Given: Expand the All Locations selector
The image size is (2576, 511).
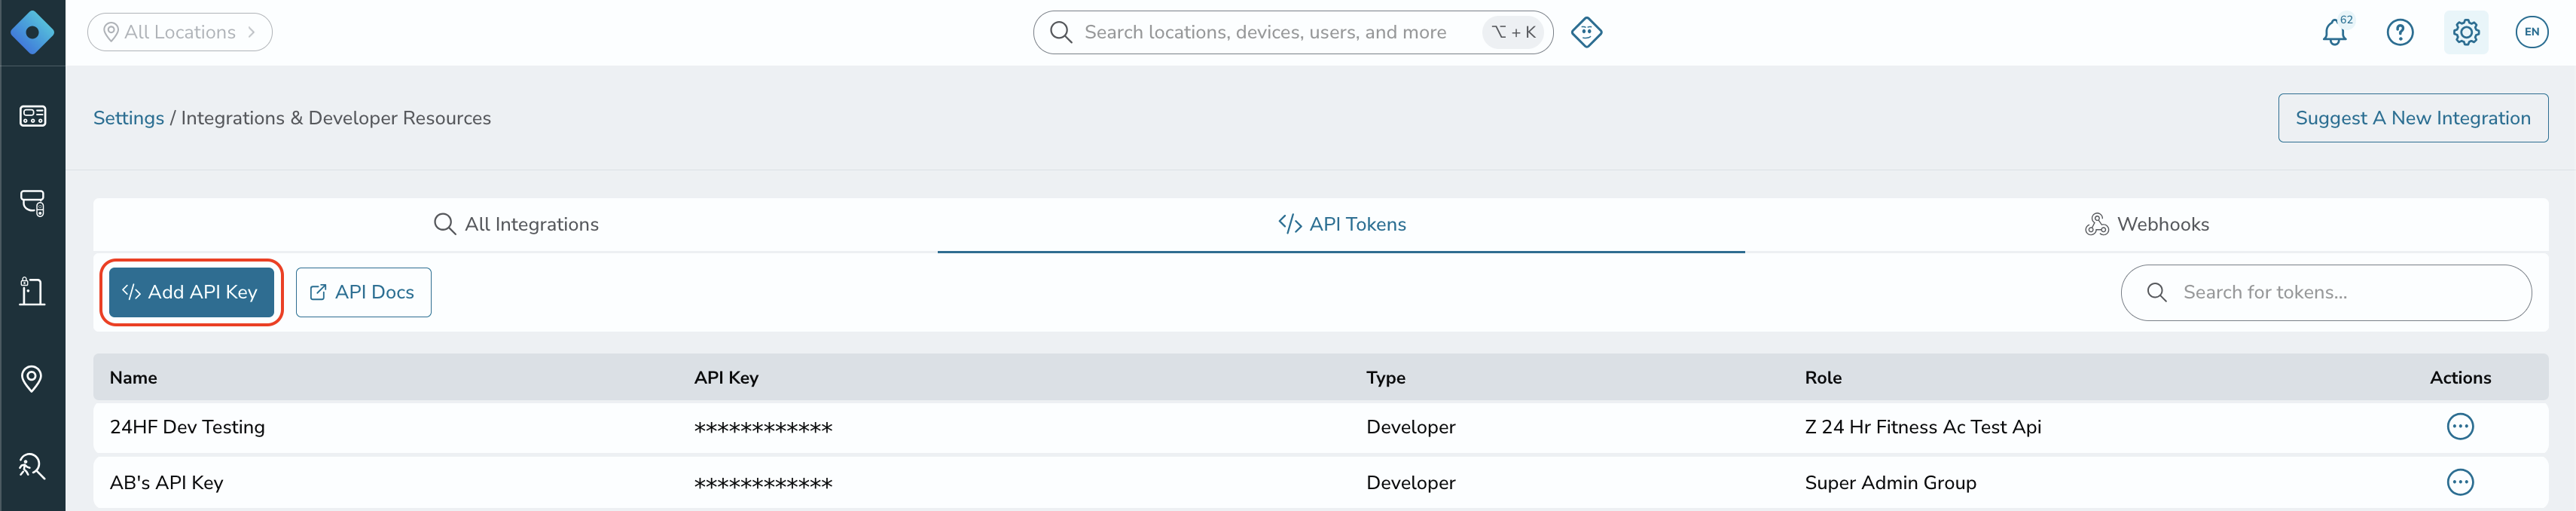Looking at the screenshot, I should pos(180,32).
